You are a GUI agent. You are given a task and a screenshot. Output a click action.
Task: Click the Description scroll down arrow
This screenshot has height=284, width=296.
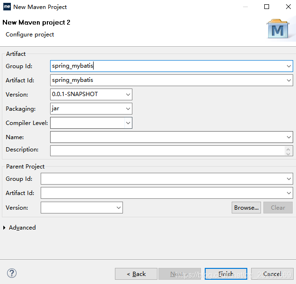pos(288,154)
